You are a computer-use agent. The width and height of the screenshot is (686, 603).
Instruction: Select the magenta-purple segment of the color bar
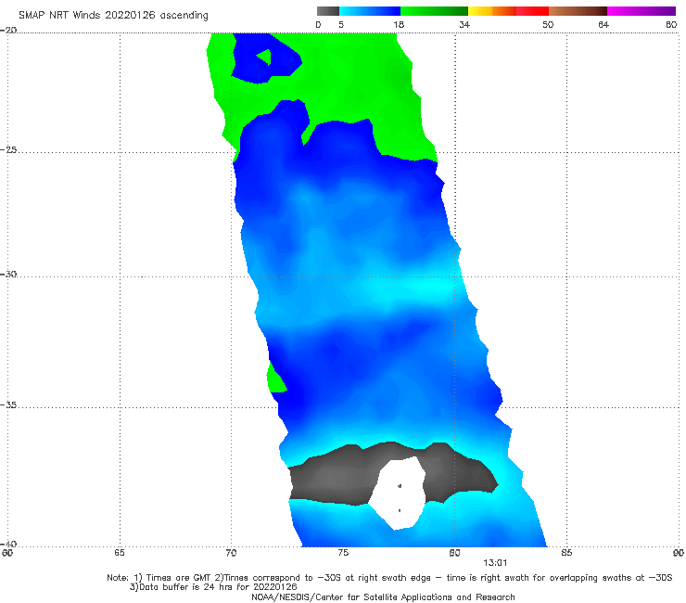tap(642, 11)
